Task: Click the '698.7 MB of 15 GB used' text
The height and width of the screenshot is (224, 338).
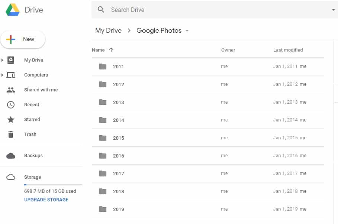Action: coord(50,191)
